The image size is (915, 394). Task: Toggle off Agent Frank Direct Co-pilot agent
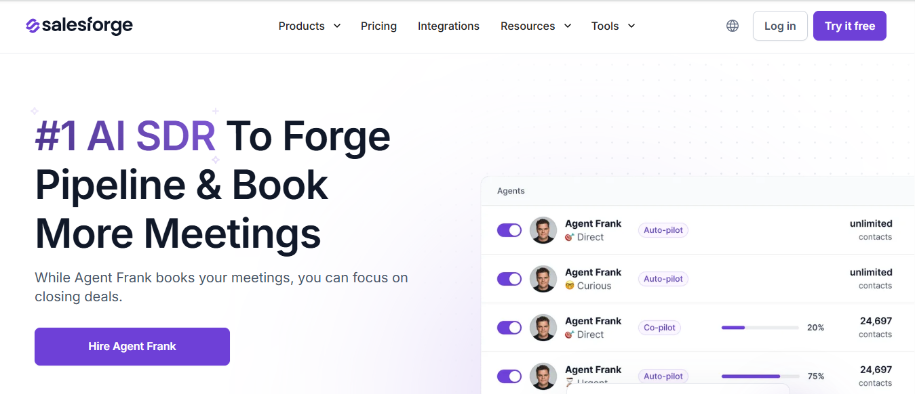coord(509,328)
